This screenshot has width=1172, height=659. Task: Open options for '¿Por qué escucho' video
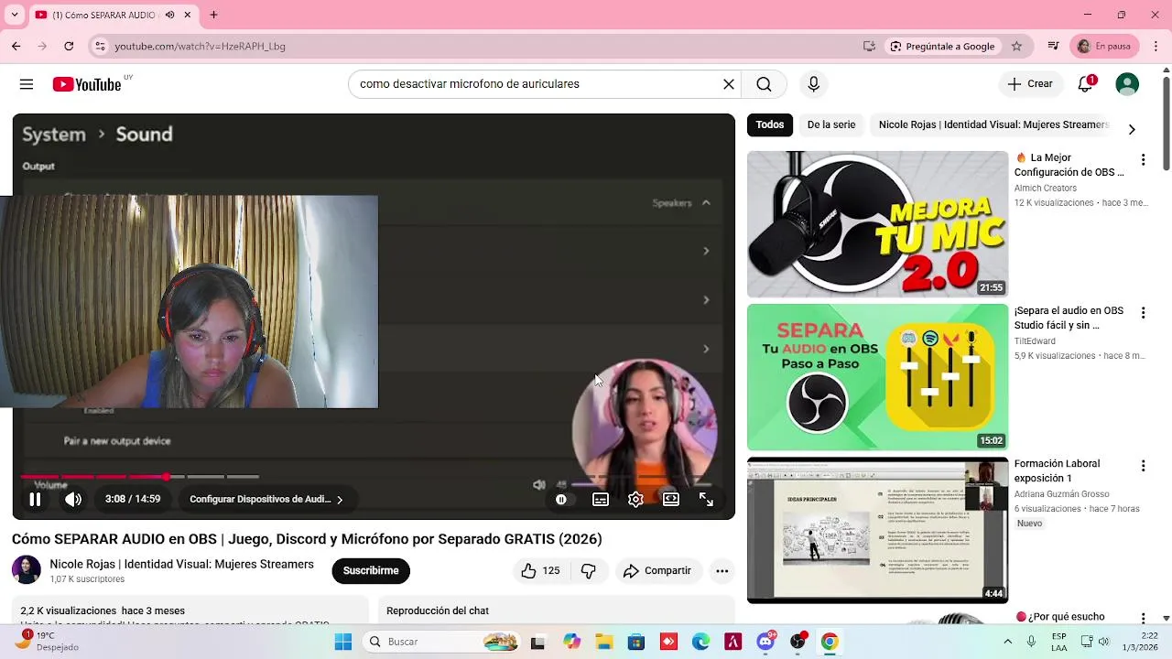click(x=1143, y=618)
